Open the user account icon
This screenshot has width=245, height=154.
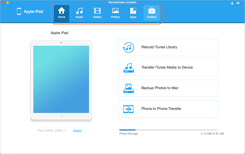coord(232,3)
